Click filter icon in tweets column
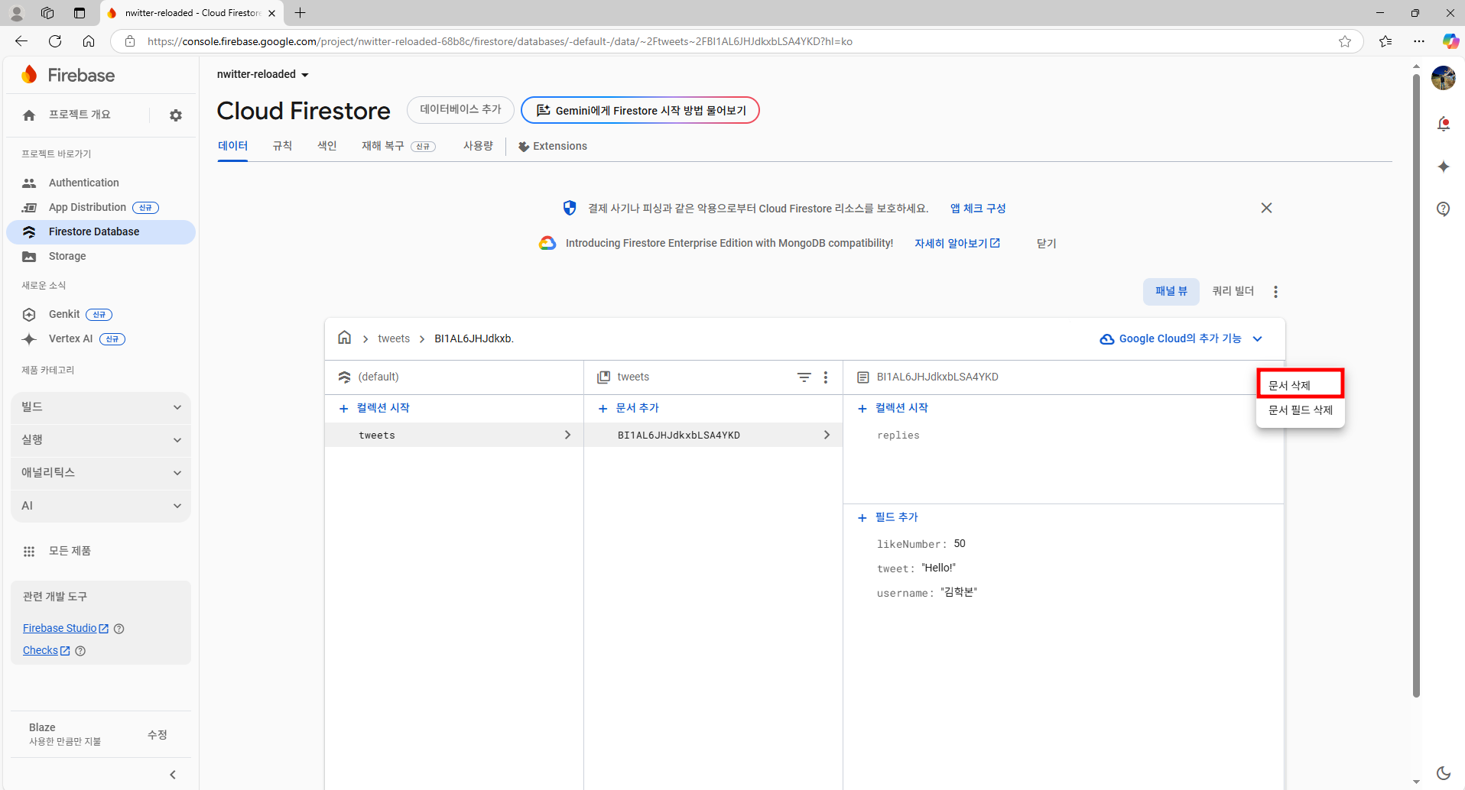 804,377
